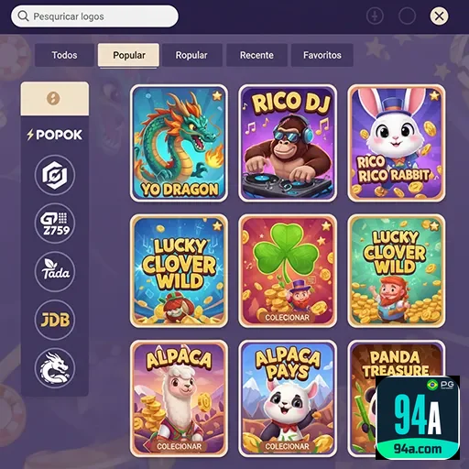Launch the Alpaca Pays game card
Viewport: 469px width, 469px height.
[288, 398]
